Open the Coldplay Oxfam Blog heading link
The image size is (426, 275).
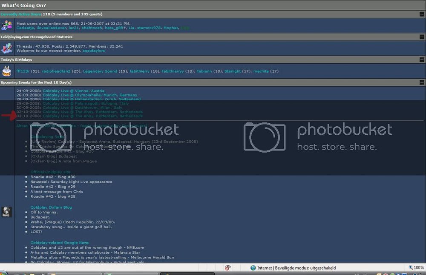tap(51, 207)
